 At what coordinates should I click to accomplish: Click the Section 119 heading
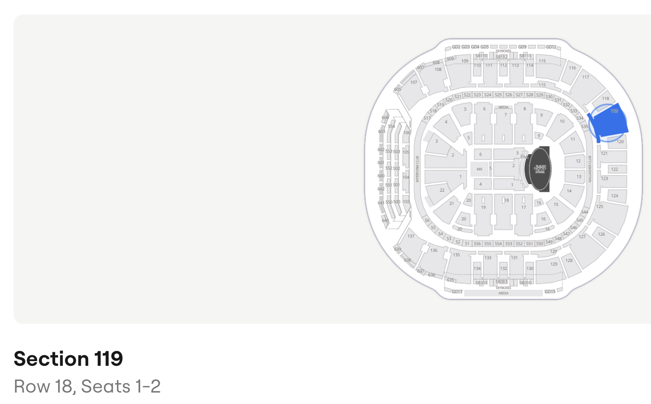[x=68, y=359]
